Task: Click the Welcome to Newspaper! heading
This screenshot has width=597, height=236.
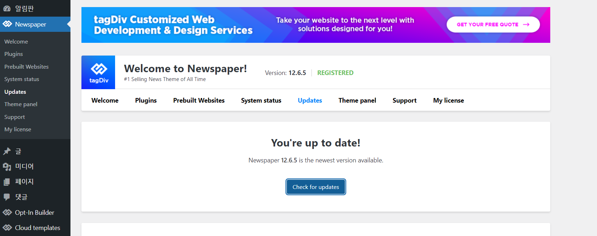Action: tap(186, 68)
